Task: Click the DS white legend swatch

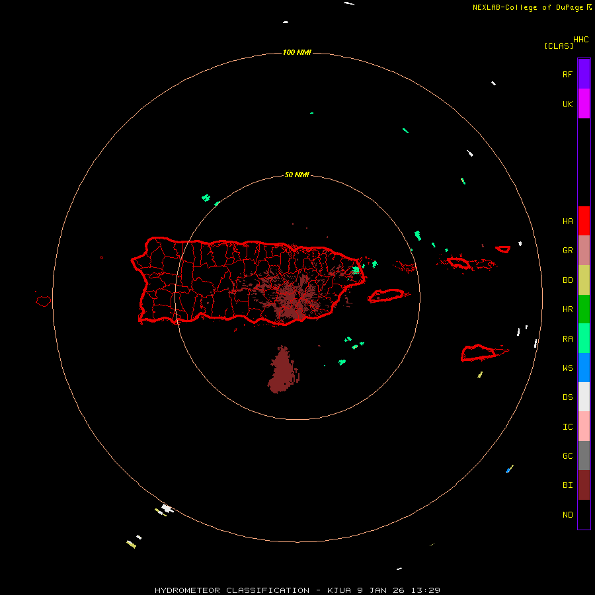Action: (x=584, y=397)
